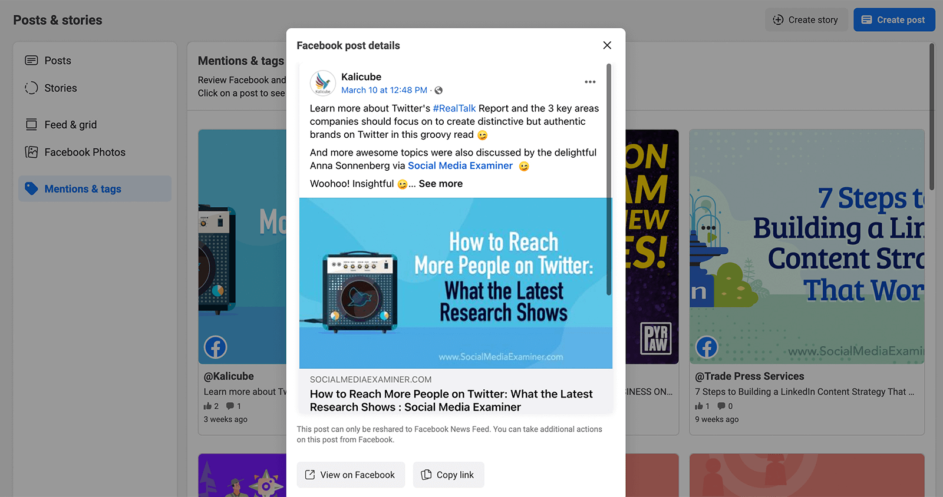Screen dimensions: 943x497
Task: Open the 7 Steps LinkedIn content strategy thumbnail
Action: [x=807, y=247]
